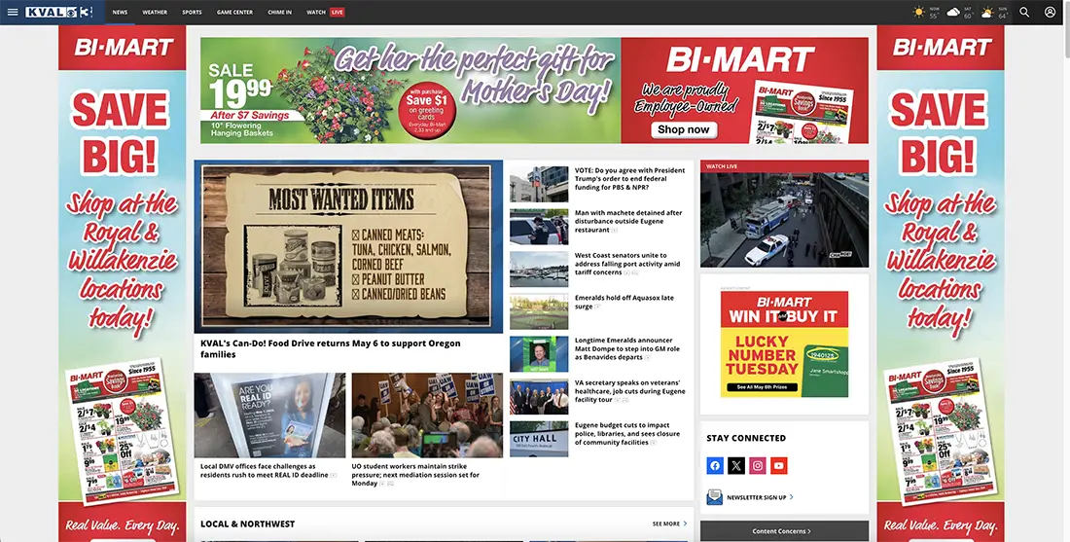Select the Weather menu item
Image resolution: width=1070 pixels, height=542 pixels.
(x=155, y=13)
